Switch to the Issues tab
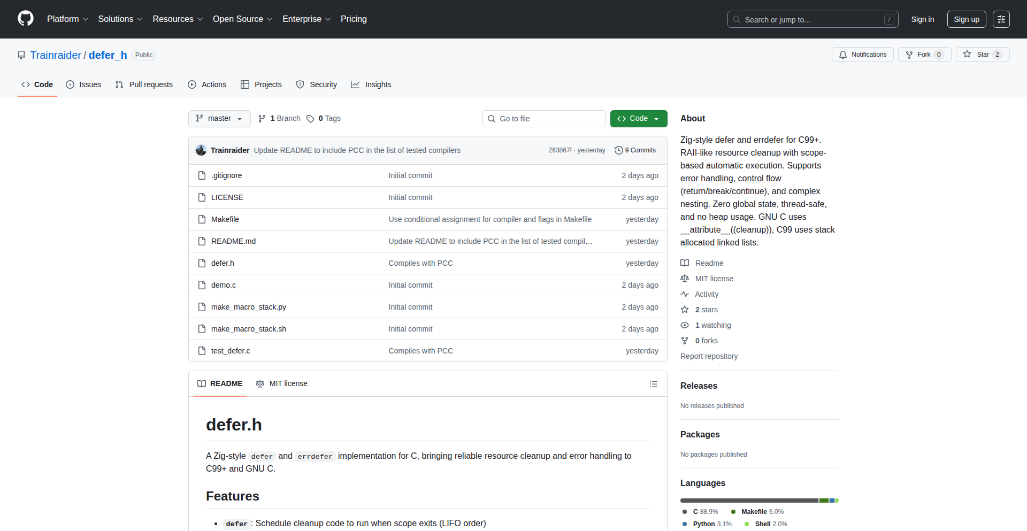The height and width of the screenshot is (531, 1027). (83, 84)
